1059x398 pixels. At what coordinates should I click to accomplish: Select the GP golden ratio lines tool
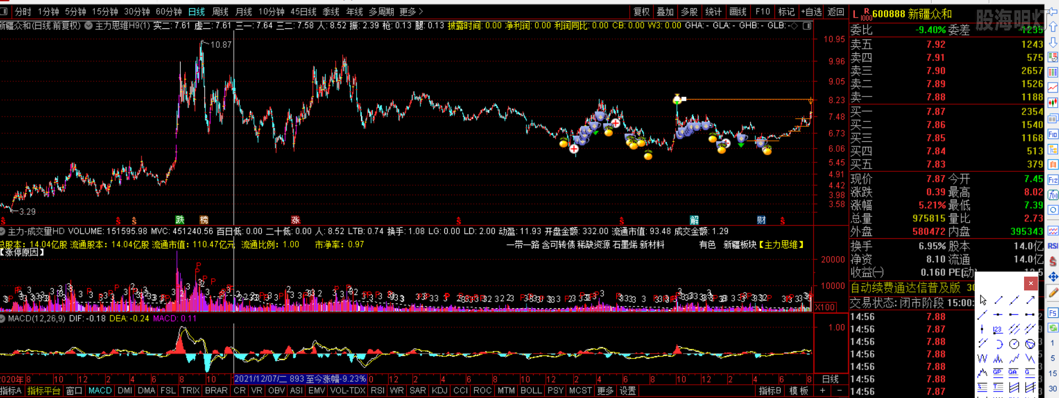tap(998, 373)
